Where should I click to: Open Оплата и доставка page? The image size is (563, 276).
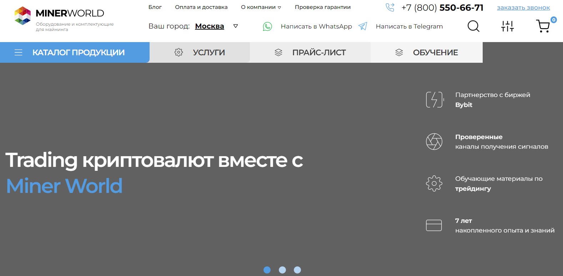coord(201,7)
